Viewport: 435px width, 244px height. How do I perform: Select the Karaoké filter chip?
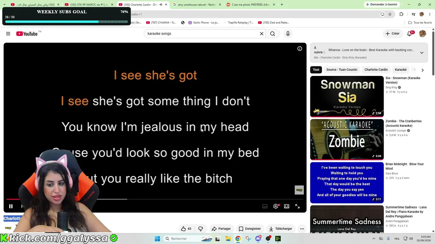pos(401,70)
